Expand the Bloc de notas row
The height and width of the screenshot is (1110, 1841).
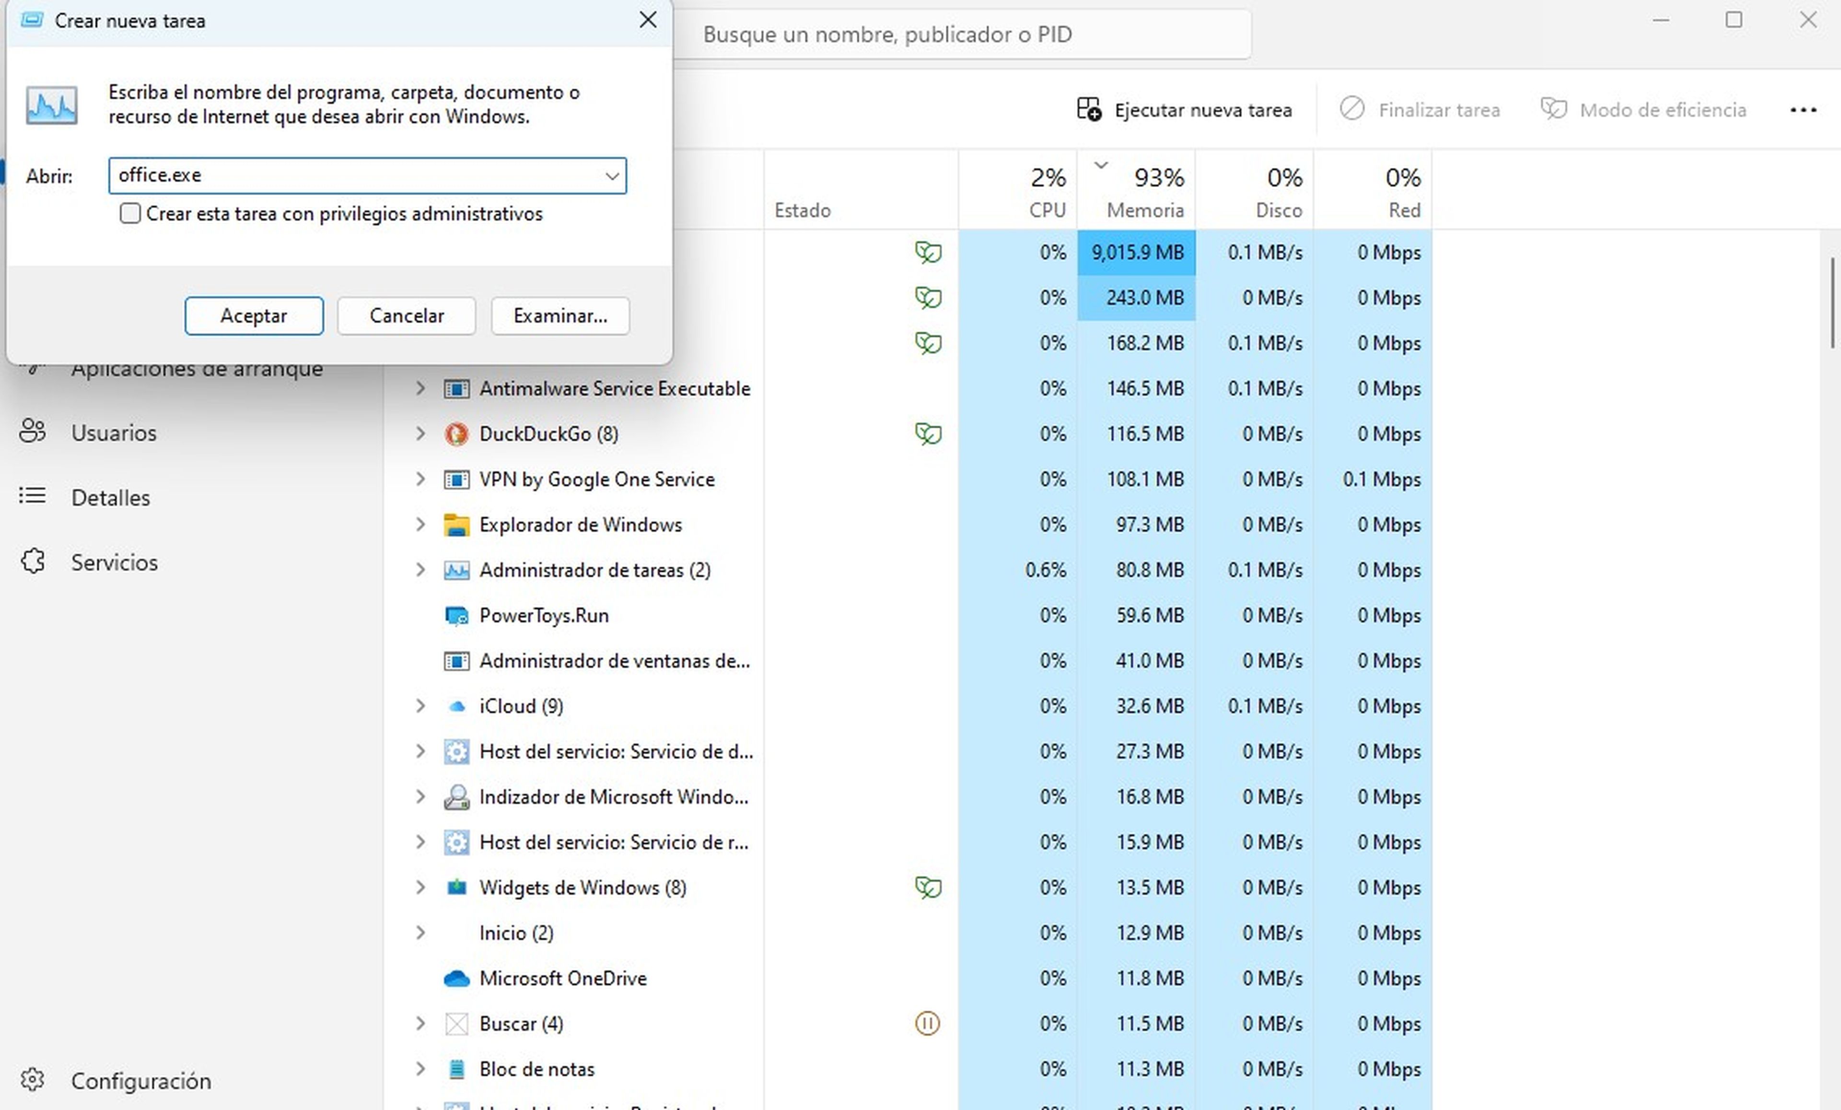(420, 1070)
